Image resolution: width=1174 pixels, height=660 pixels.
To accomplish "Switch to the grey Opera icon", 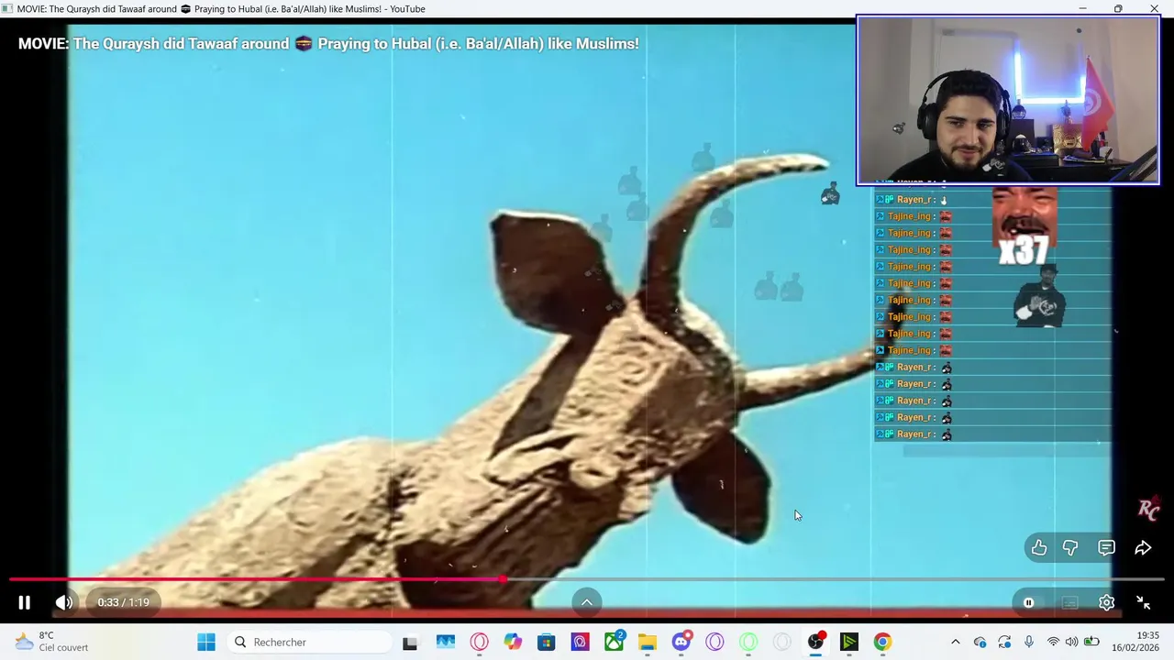I will pyautogui.click(x=781, y=642).
